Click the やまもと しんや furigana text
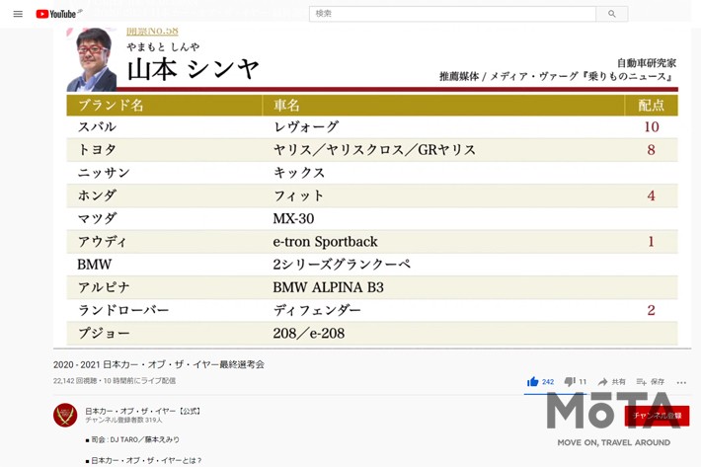This screenshot has width=701, height=467. [x=163, y=47]
